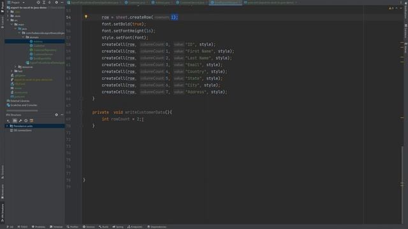This screenshot has height=229, width=408.
Task: Switch to Address.java editor tab
Action: 163,3
